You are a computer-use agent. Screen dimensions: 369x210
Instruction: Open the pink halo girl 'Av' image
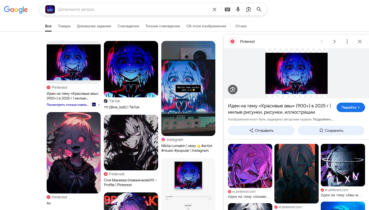click(74, 153)
